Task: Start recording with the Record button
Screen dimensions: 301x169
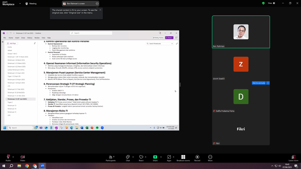Action: 197,158
